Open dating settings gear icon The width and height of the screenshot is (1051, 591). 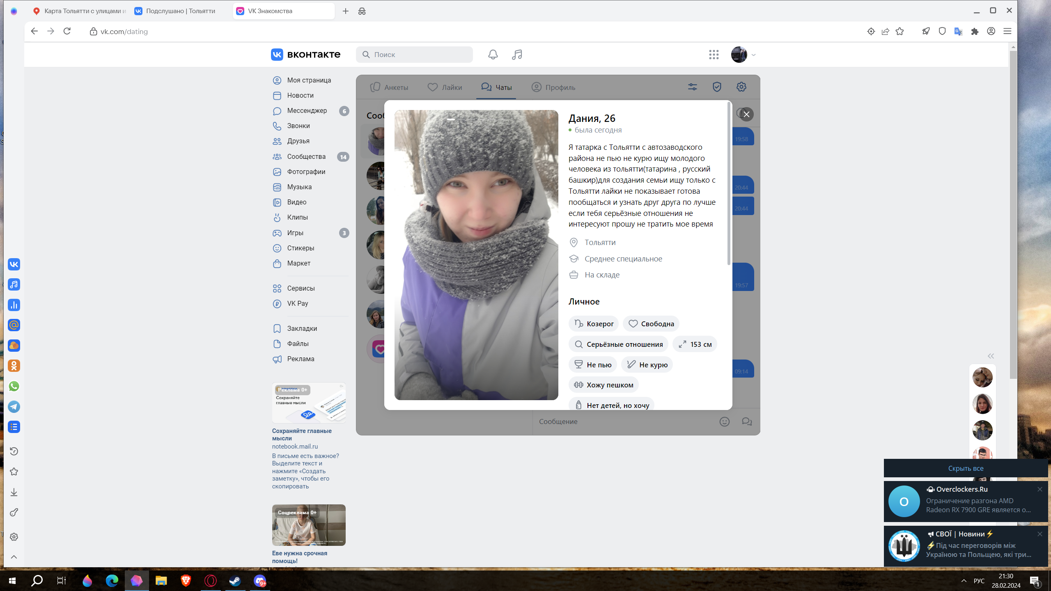[741, 87]
